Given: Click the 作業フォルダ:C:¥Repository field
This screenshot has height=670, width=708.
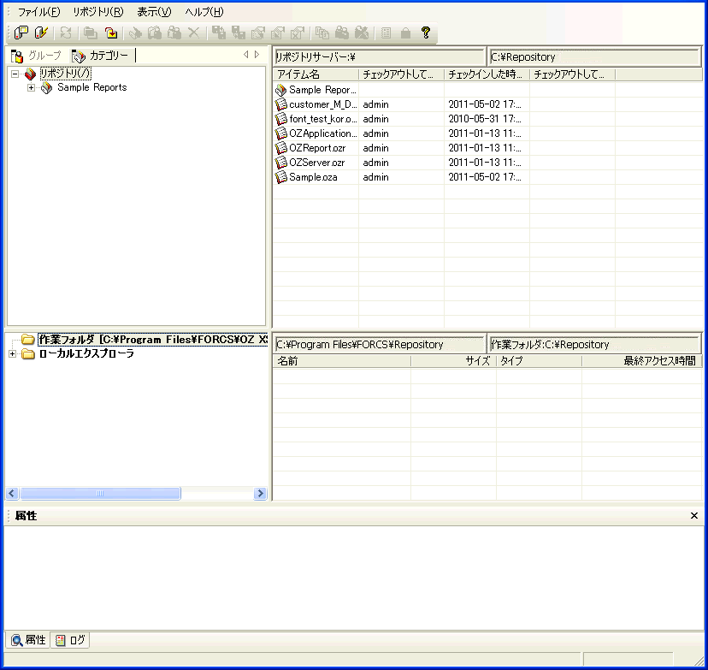Looking at the screenshot, I should [x=595, y=345].
